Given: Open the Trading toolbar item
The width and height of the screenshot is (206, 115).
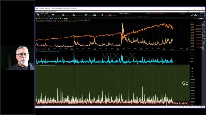Looking at the screenshot, I should (113, 15).
